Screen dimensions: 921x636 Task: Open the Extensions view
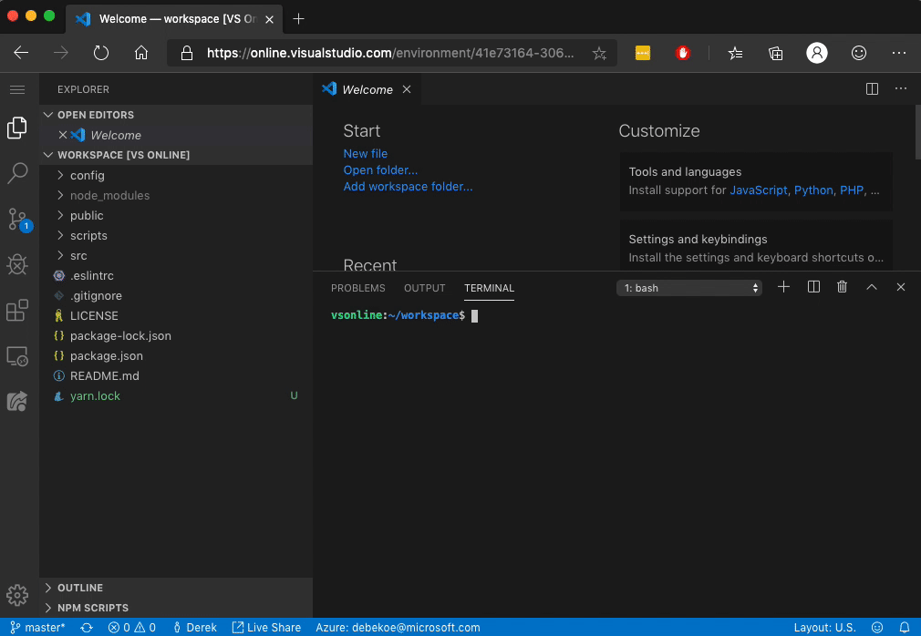click(x=17, y=311)
